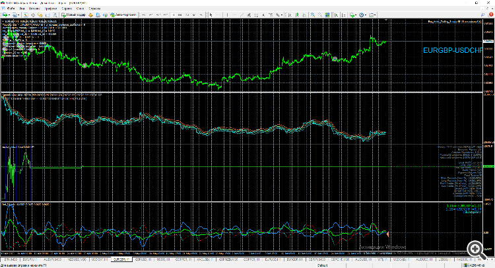
Task: Select the M15 timeframe
Action: coord(158,15)
